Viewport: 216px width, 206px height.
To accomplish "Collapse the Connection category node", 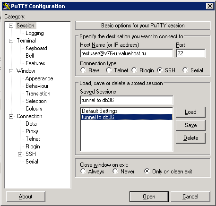I will coord(11,116).
